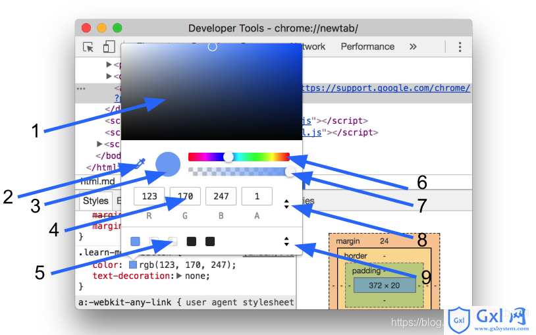Click the user agent stylesheet label
The image size is (536, 335).
pos(240,303)
